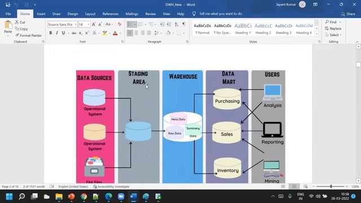
Task: Apply subscript formatting
Action: (x=80, y=33)
